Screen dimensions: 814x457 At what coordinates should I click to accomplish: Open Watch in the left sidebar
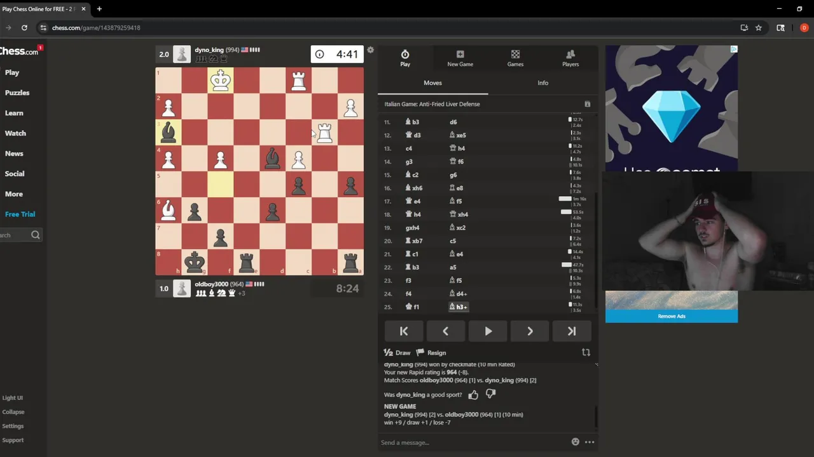pyautogui.click(x=15, y=133)
